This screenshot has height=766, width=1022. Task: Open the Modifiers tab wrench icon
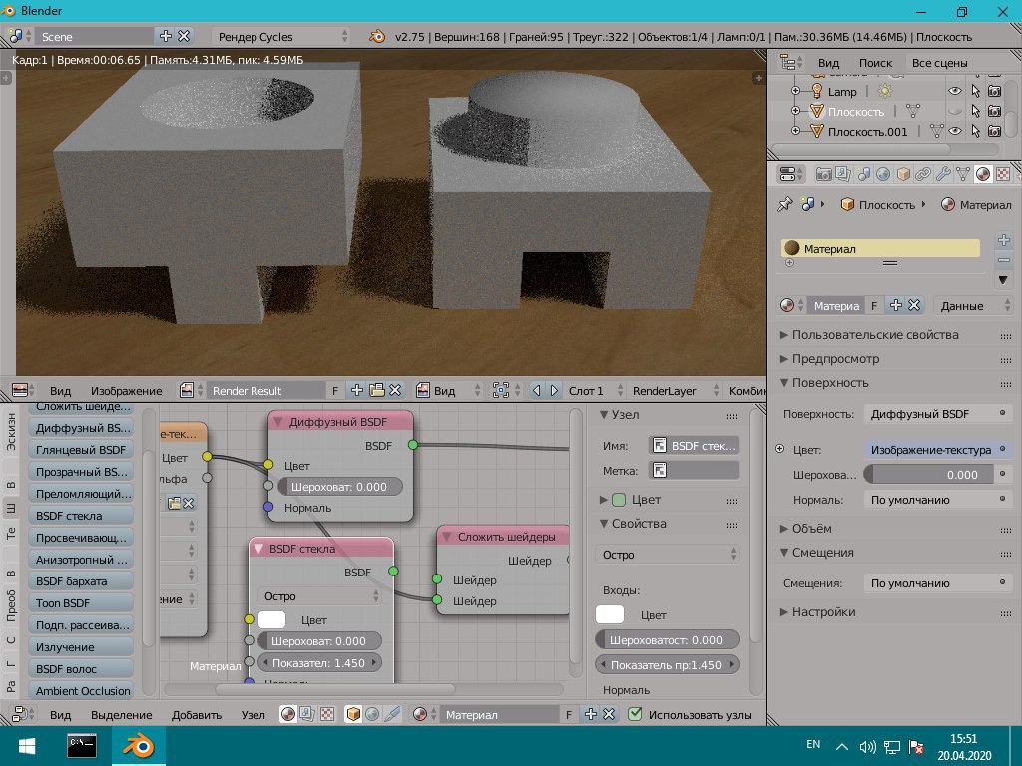point(943,174)
